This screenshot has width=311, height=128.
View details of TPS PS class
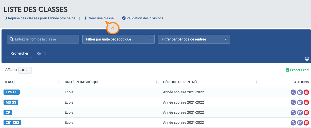(293, 92)
